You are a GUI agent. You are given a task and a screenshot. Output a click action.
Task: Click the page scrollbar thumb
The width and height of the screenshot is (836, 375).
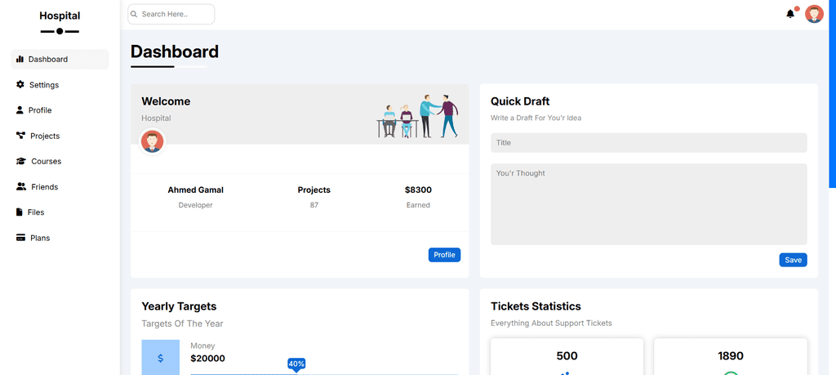pos(832,93)
